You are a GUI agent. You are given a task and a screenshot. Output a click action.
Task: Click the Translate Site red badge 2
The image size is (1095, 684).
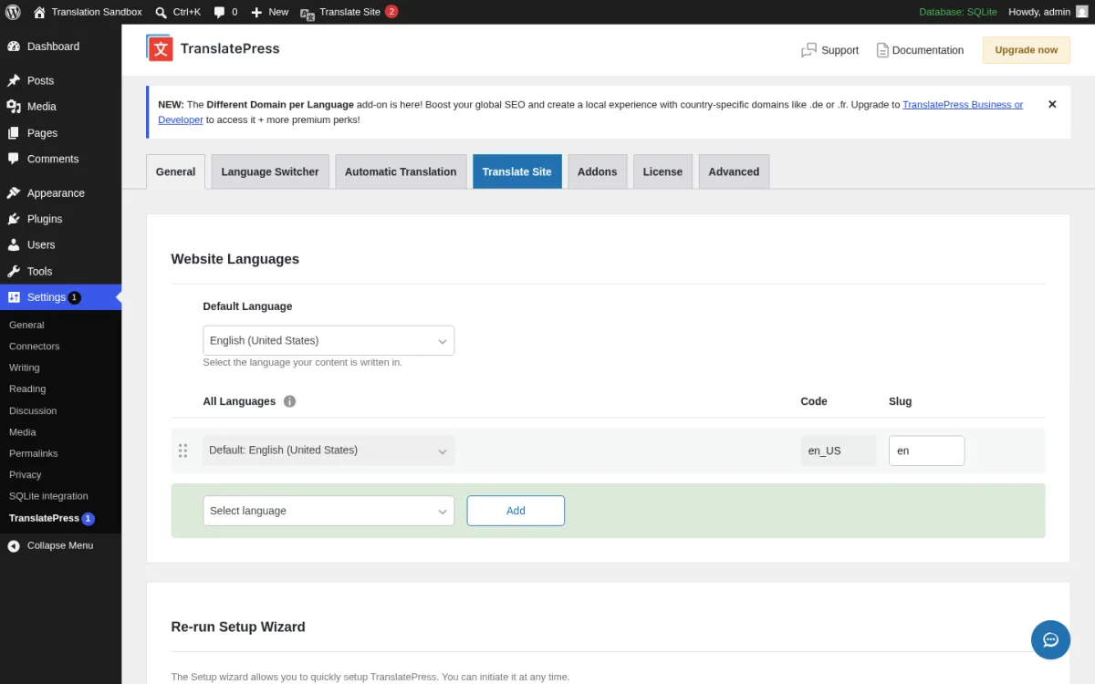pos(391,12)
